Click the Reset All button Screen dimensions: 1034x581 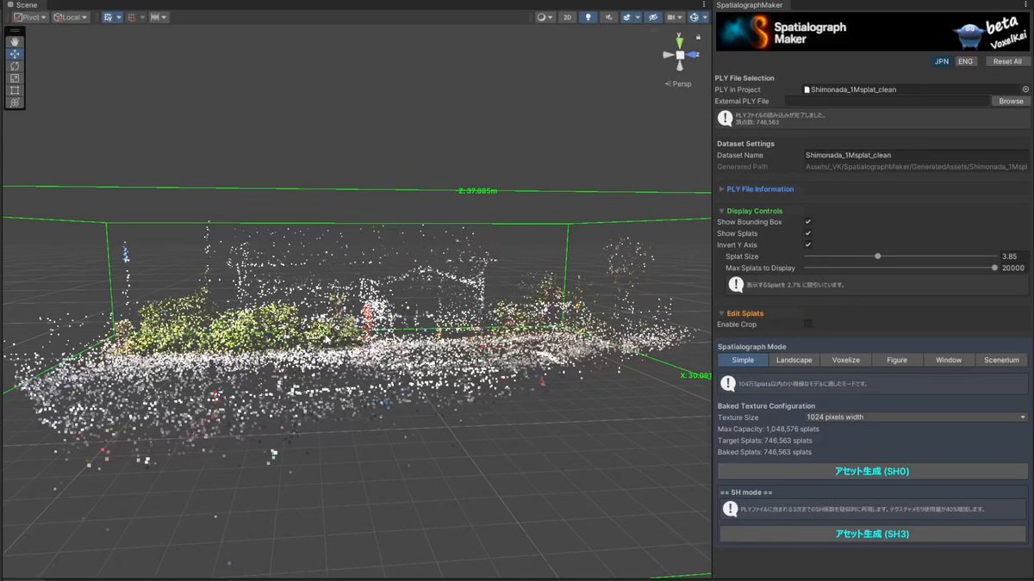pyautogui.click(x=1007, y=61)
